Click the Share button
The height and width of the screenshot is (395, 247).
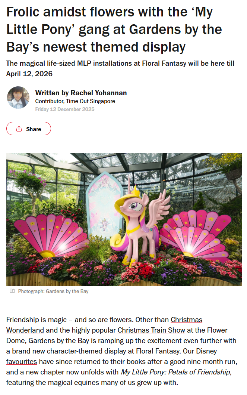[29, 129]
